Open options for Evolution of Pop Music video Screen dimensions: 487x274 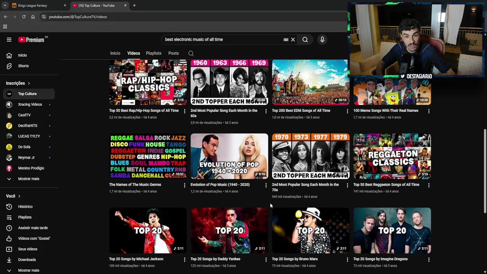[266, 185]
